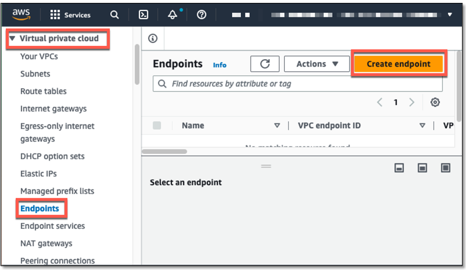Open NAT gateways in sidebar
The height and width of the screenshot is (270, 466).
[46, 243]
